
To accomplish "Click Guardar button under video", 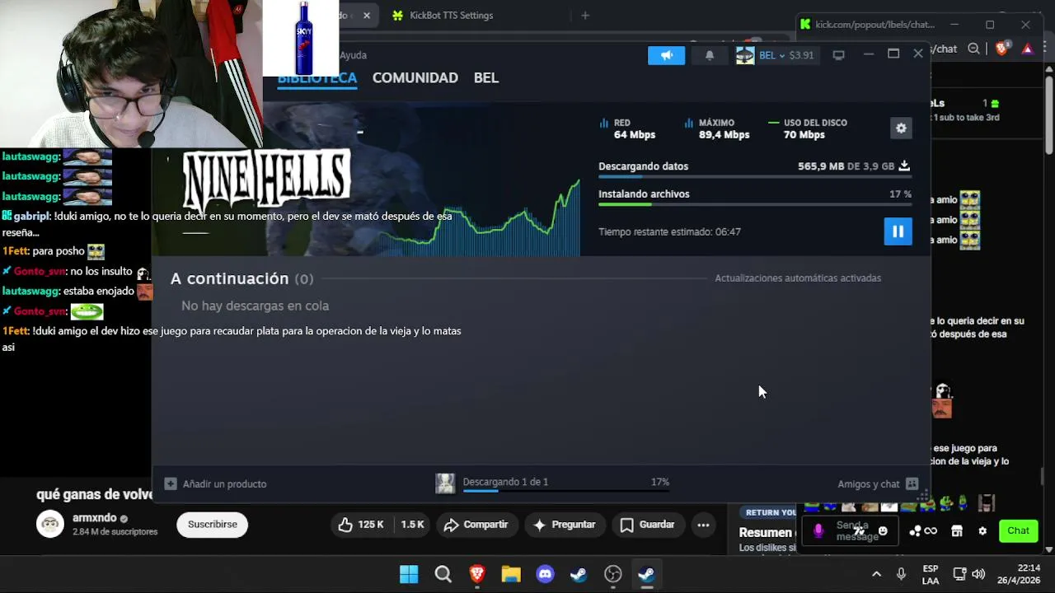I will 648,525.
